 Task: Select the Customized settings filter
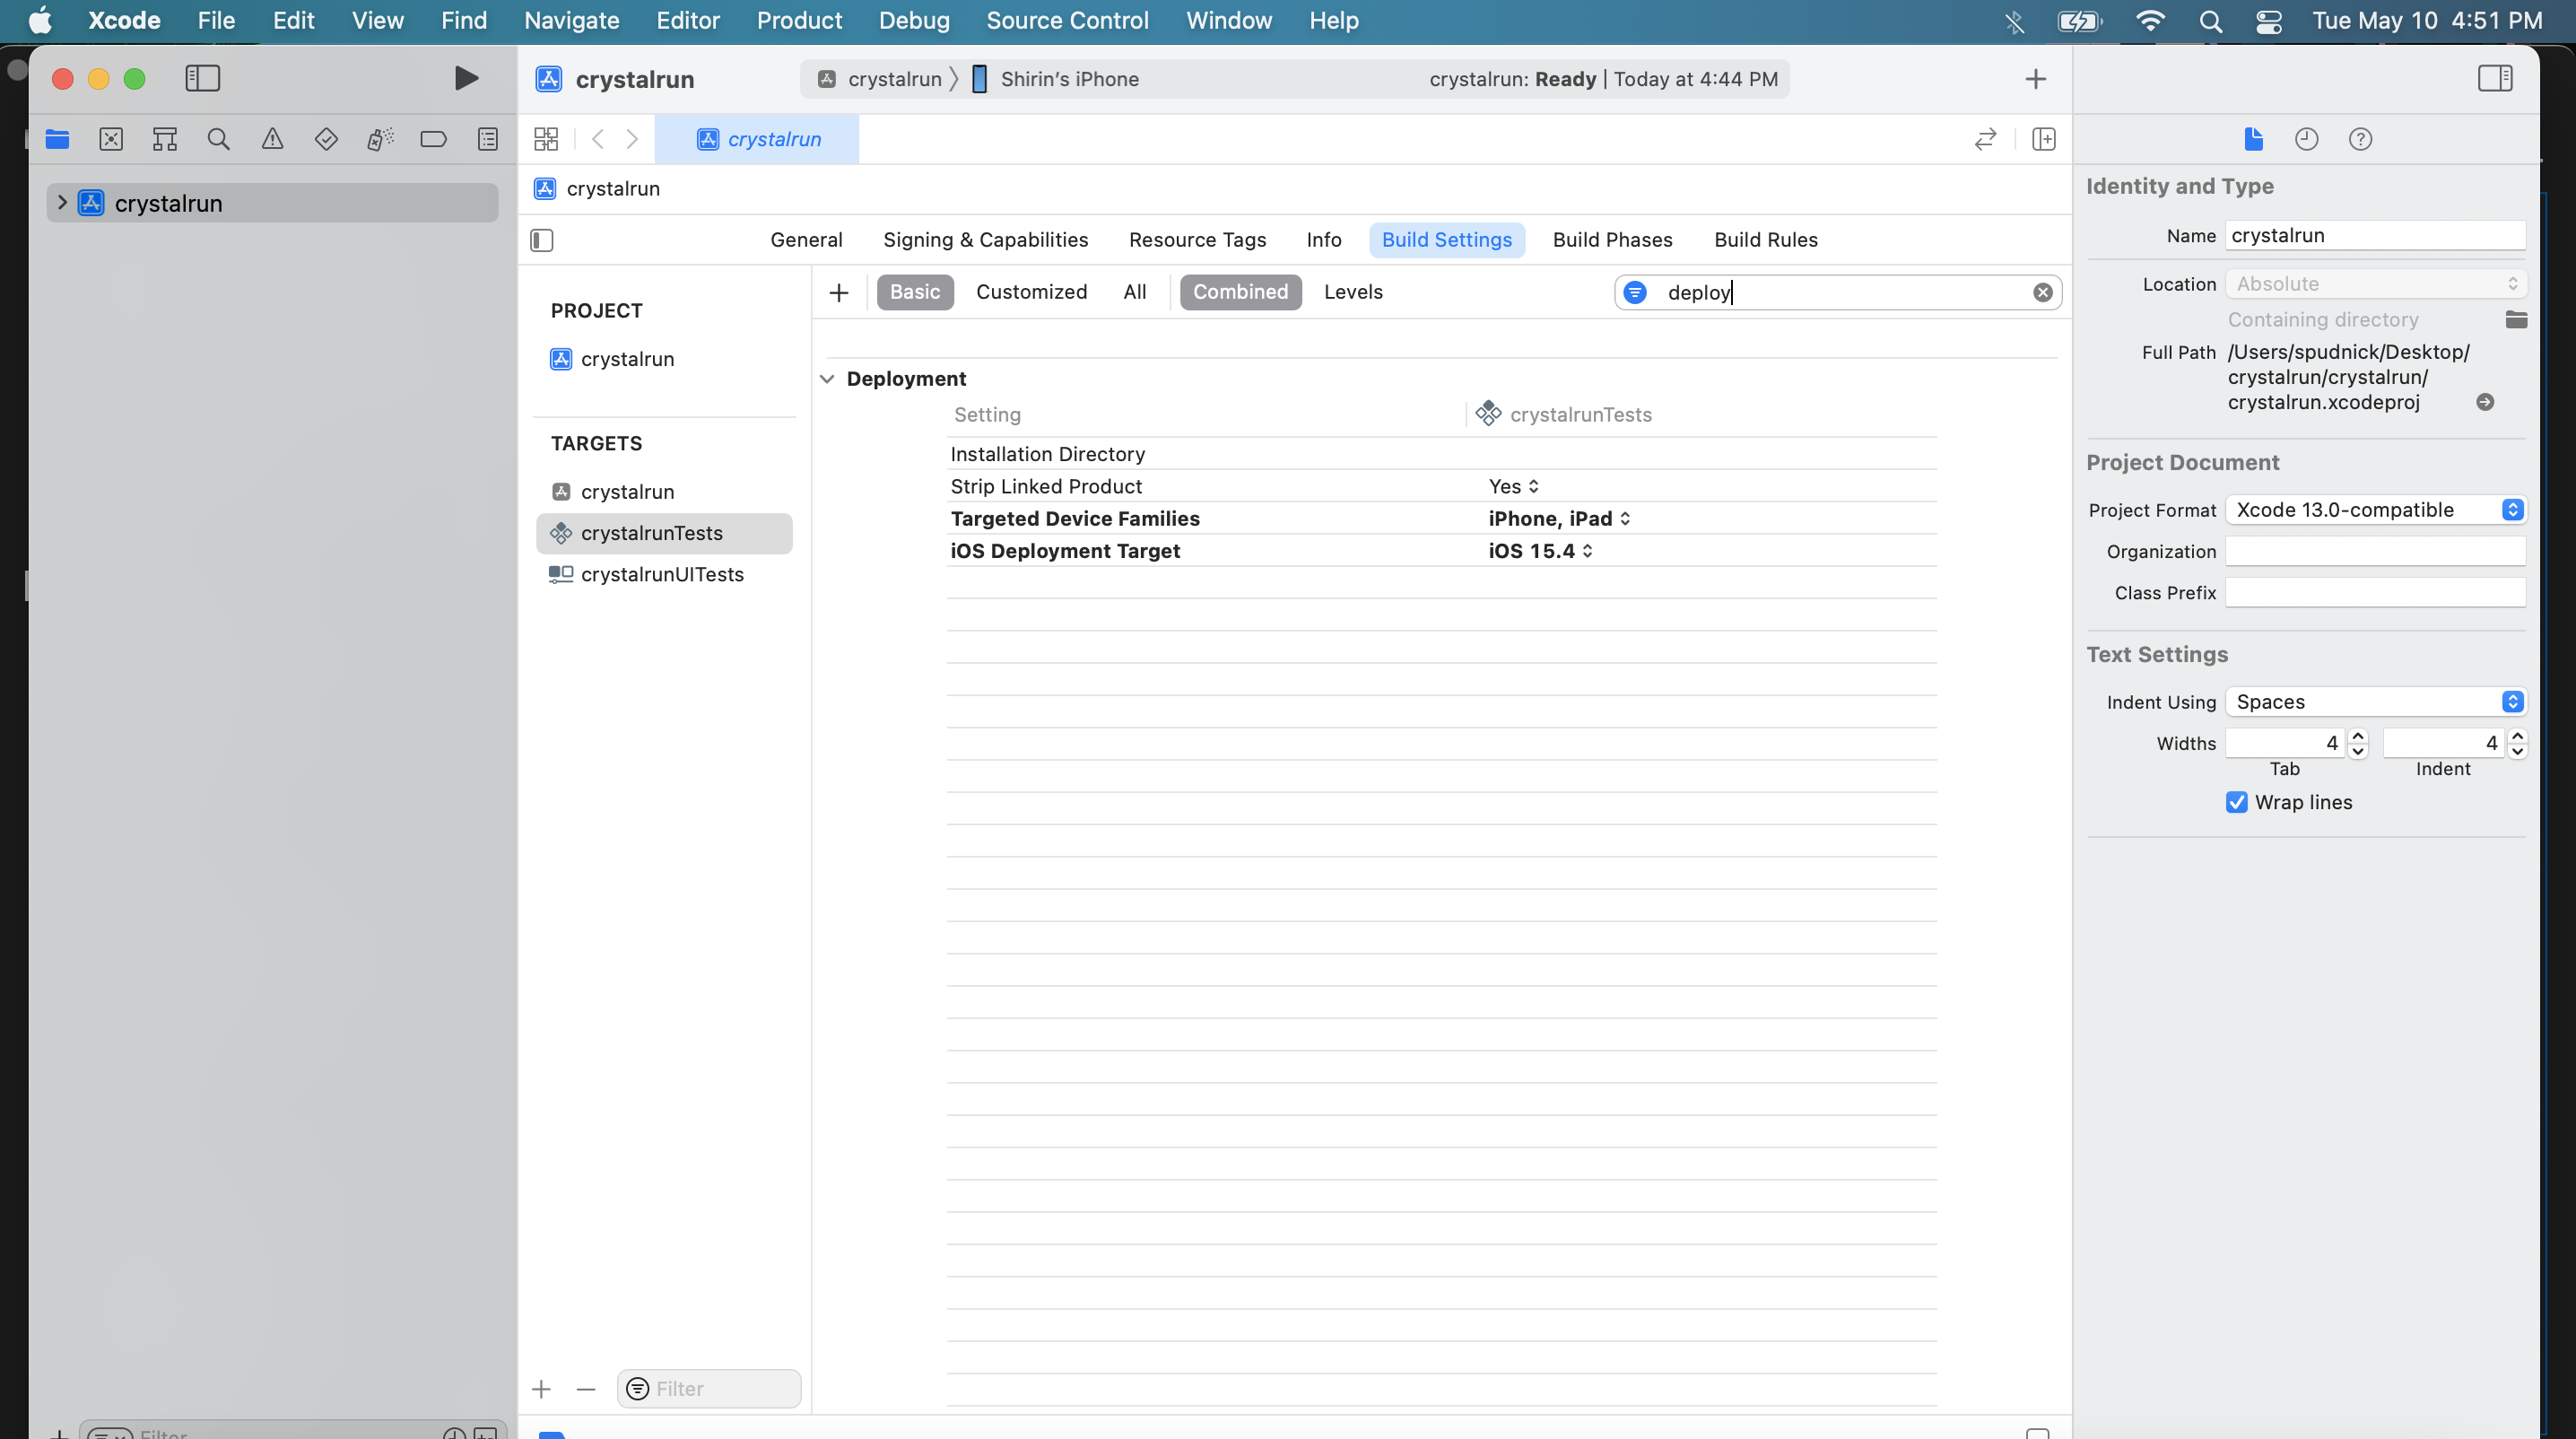pos(1031,292)
